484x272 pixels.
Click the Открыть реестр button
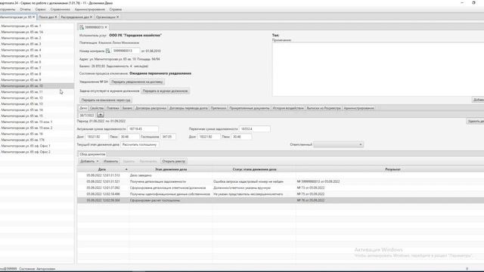(173, 161)
